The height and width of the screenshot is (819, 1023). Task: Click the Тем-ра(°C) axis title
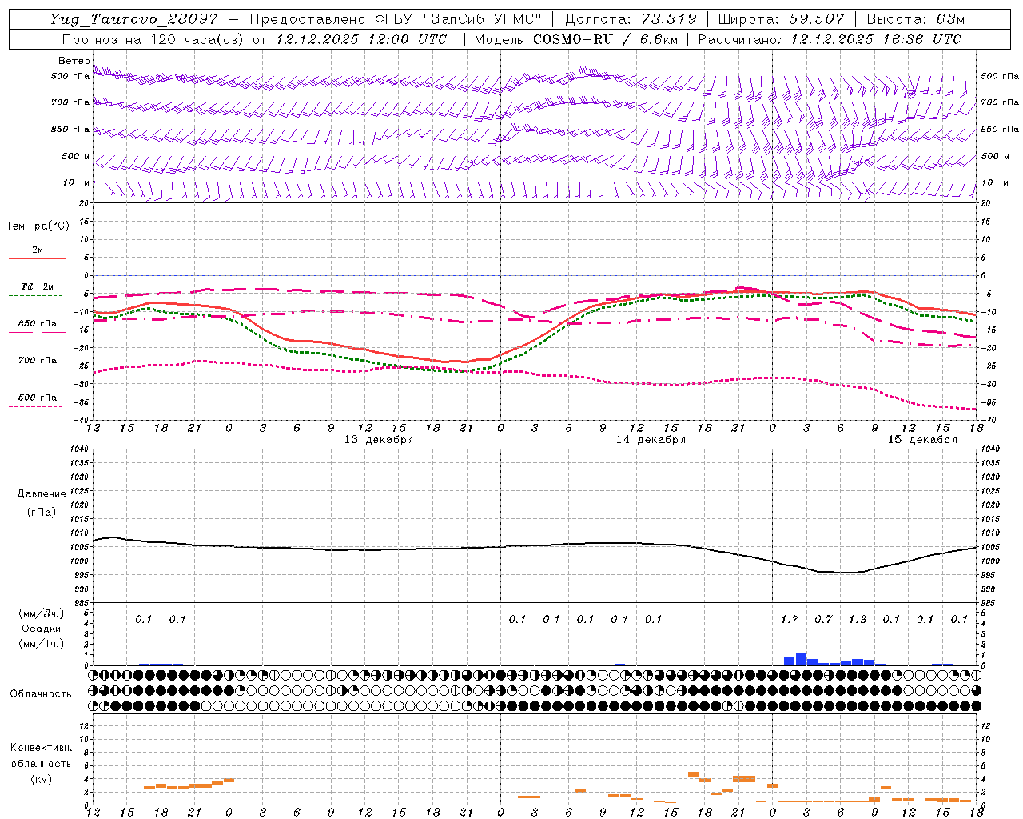tap(38, 226)
